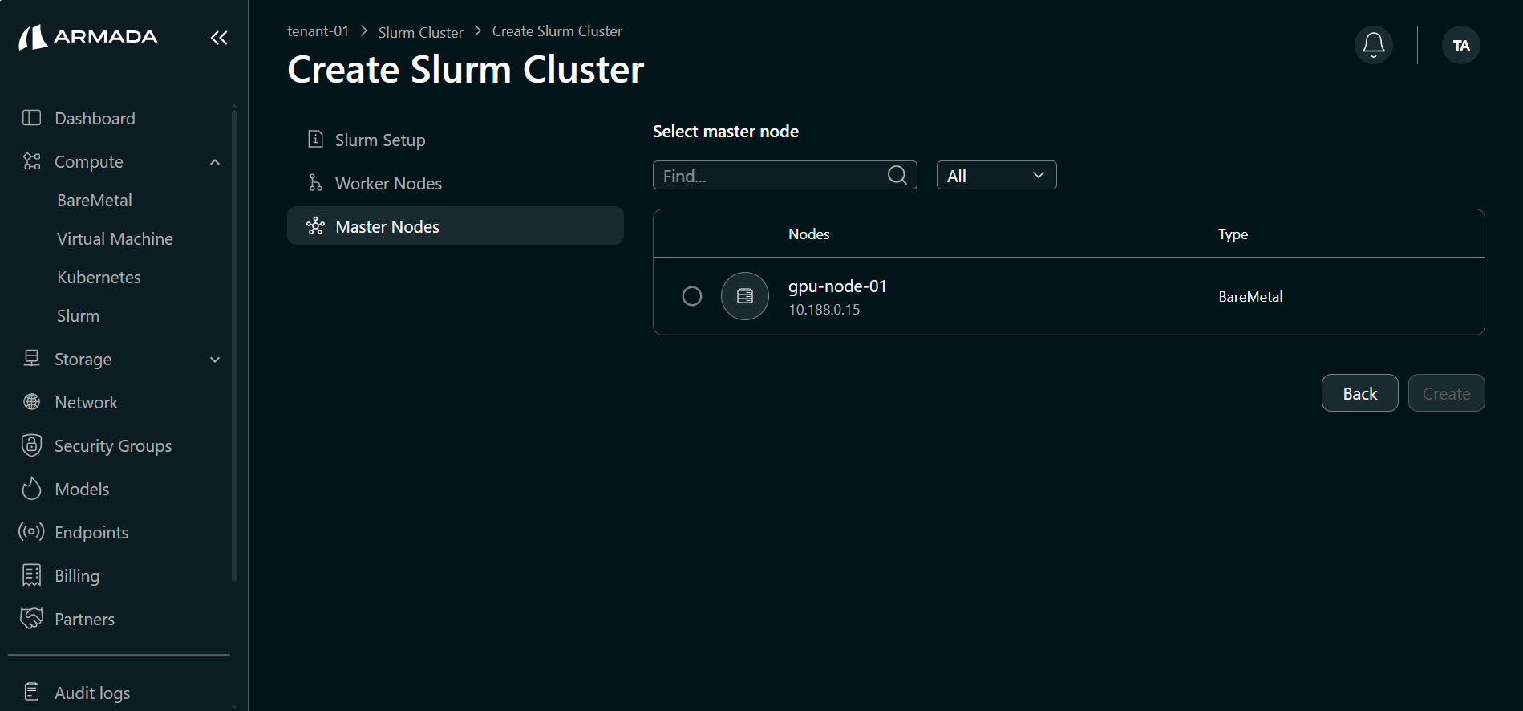
Task: Click the Type column header
Action: tap(1233, 234)
